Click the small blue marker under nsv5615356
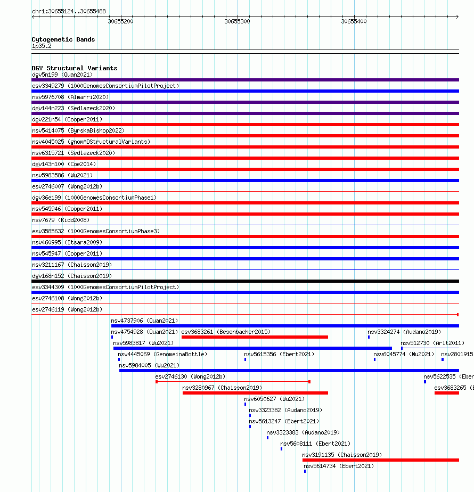This screenshot has height=492, width=474. pos(245,359)
